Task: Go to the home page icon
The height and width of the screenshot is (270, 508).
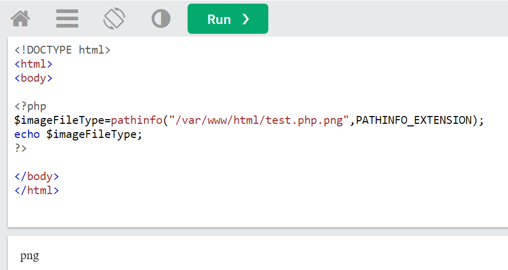Action: click(x=20, y=19)
